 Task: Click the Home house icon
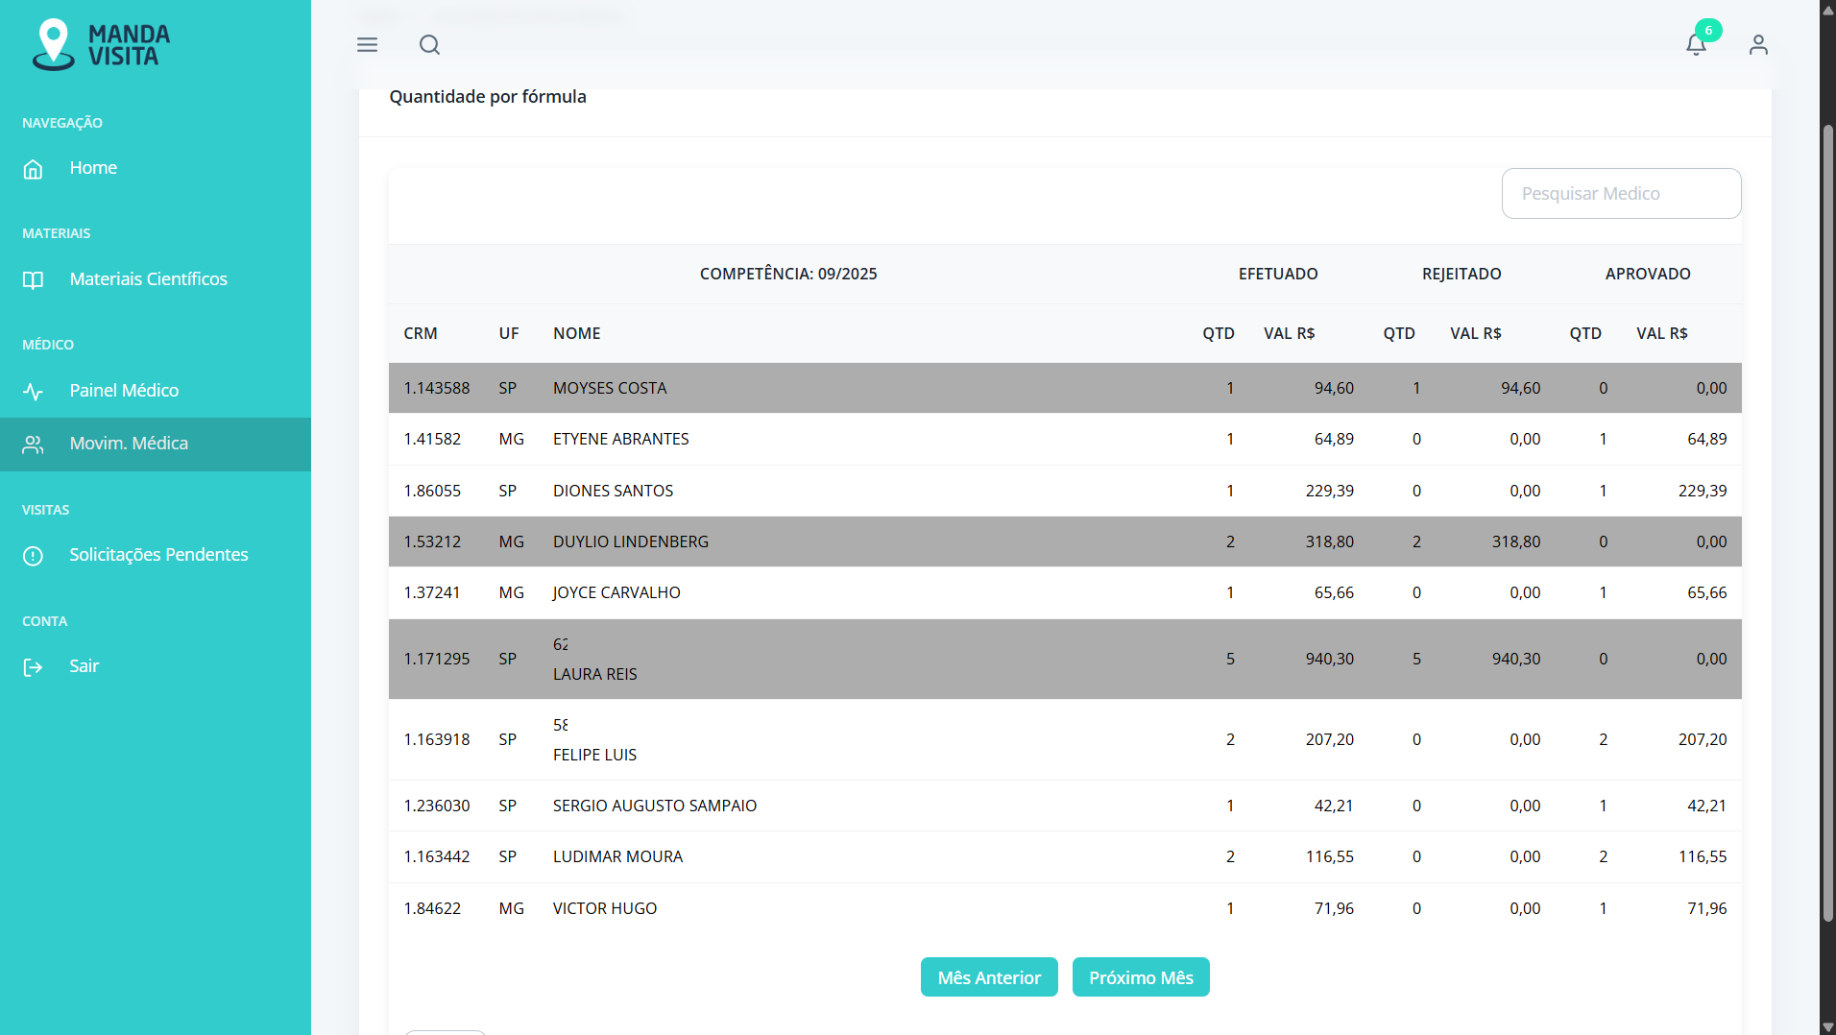pos(34,169)
